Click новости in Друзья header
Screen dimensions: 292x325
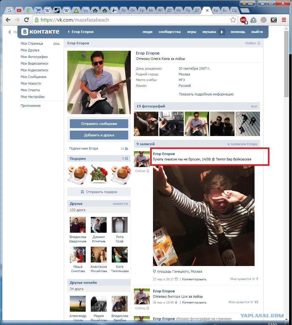point(120,204)
